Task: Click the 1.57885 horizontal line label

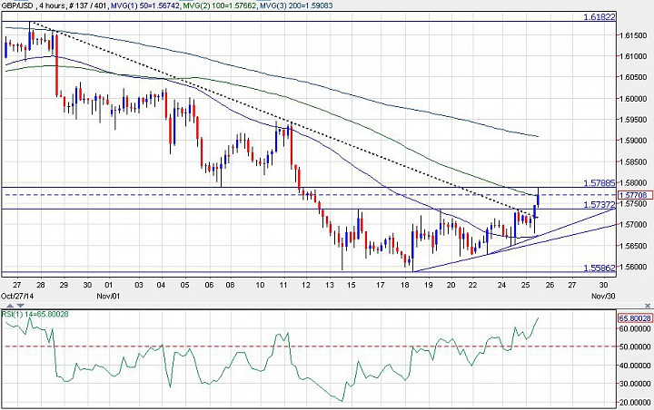Action: tap(599, 183)
